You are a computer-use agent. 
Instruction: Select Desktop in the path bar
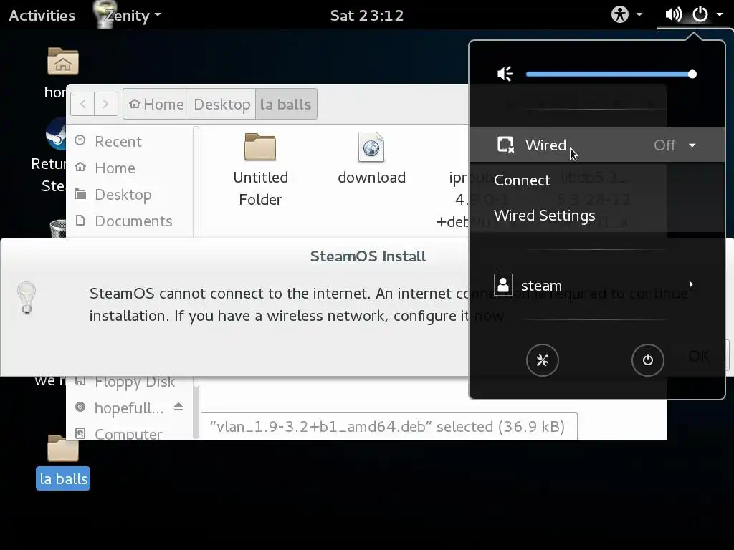pyautogui.click(x=222, y=104)
